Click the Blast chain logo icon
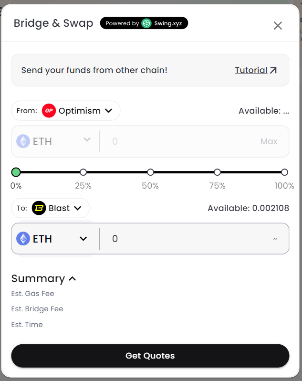The width and height of the screenshot is (302, 381). [x=39, y=208]
